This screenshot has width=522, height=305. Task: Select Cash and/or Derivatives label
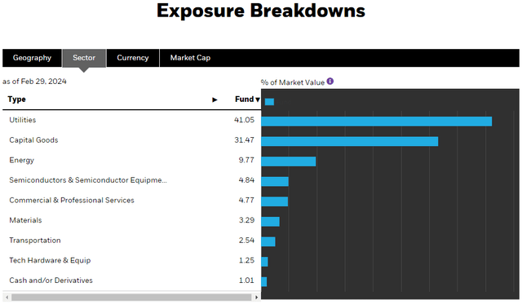(51, 281)
